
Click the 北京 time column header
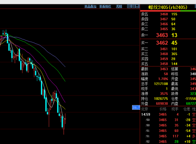tap(144, 109)
